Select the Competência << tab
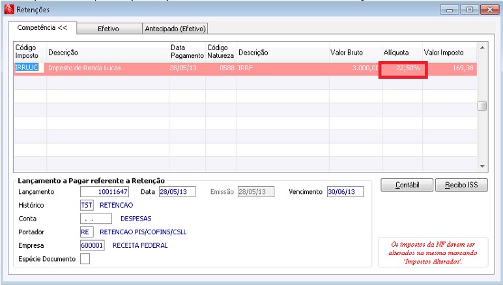The width and height of the screenshot is (503, 285). 42,28
